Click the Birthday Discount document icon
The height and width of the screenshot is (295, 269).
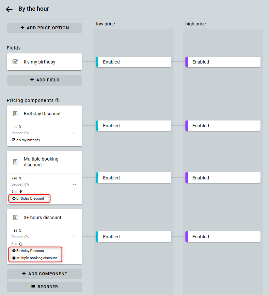15,114
